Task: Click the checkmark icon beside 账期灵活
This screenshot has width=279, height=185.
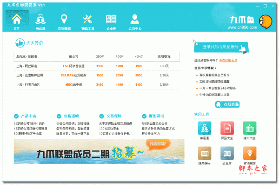Action: 144,116
